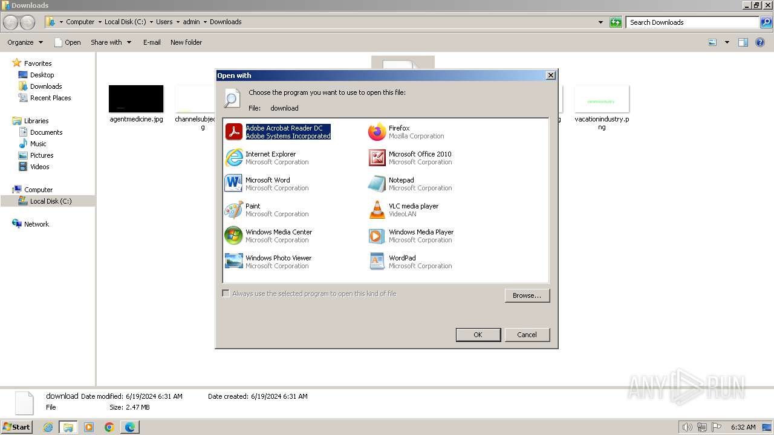
Task: Click the taskbar volume speaker icon
Action: (688, 427)
